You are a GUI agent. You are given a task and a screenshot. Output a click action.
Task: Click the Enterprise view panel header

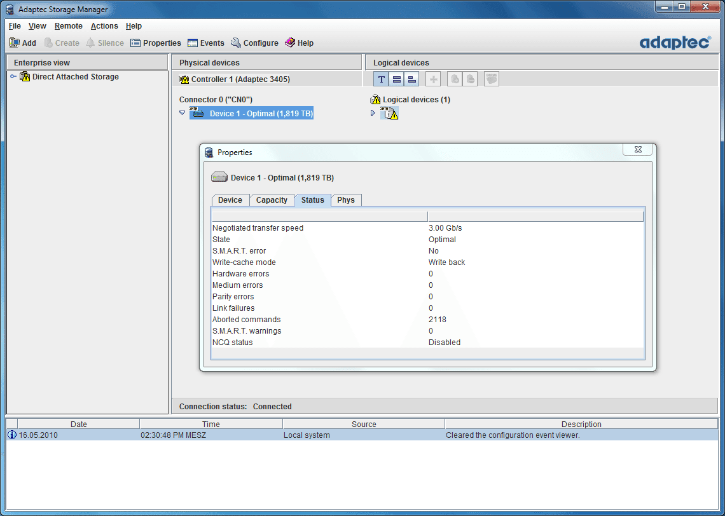[x=87, y=63]
